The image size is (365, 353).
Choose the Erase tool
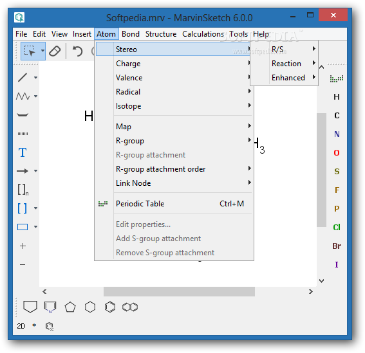[x=55, y=51]
